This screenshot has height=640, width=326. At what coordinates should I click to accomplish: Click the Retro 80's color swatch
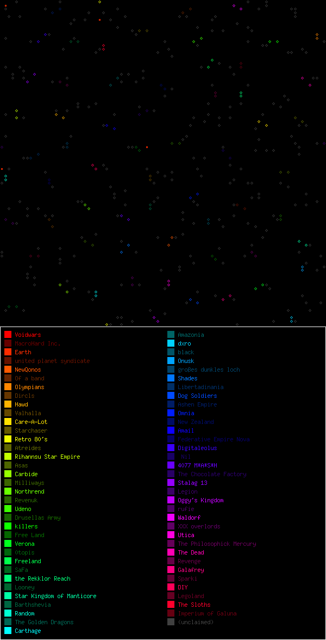click(x=8, y=439)
